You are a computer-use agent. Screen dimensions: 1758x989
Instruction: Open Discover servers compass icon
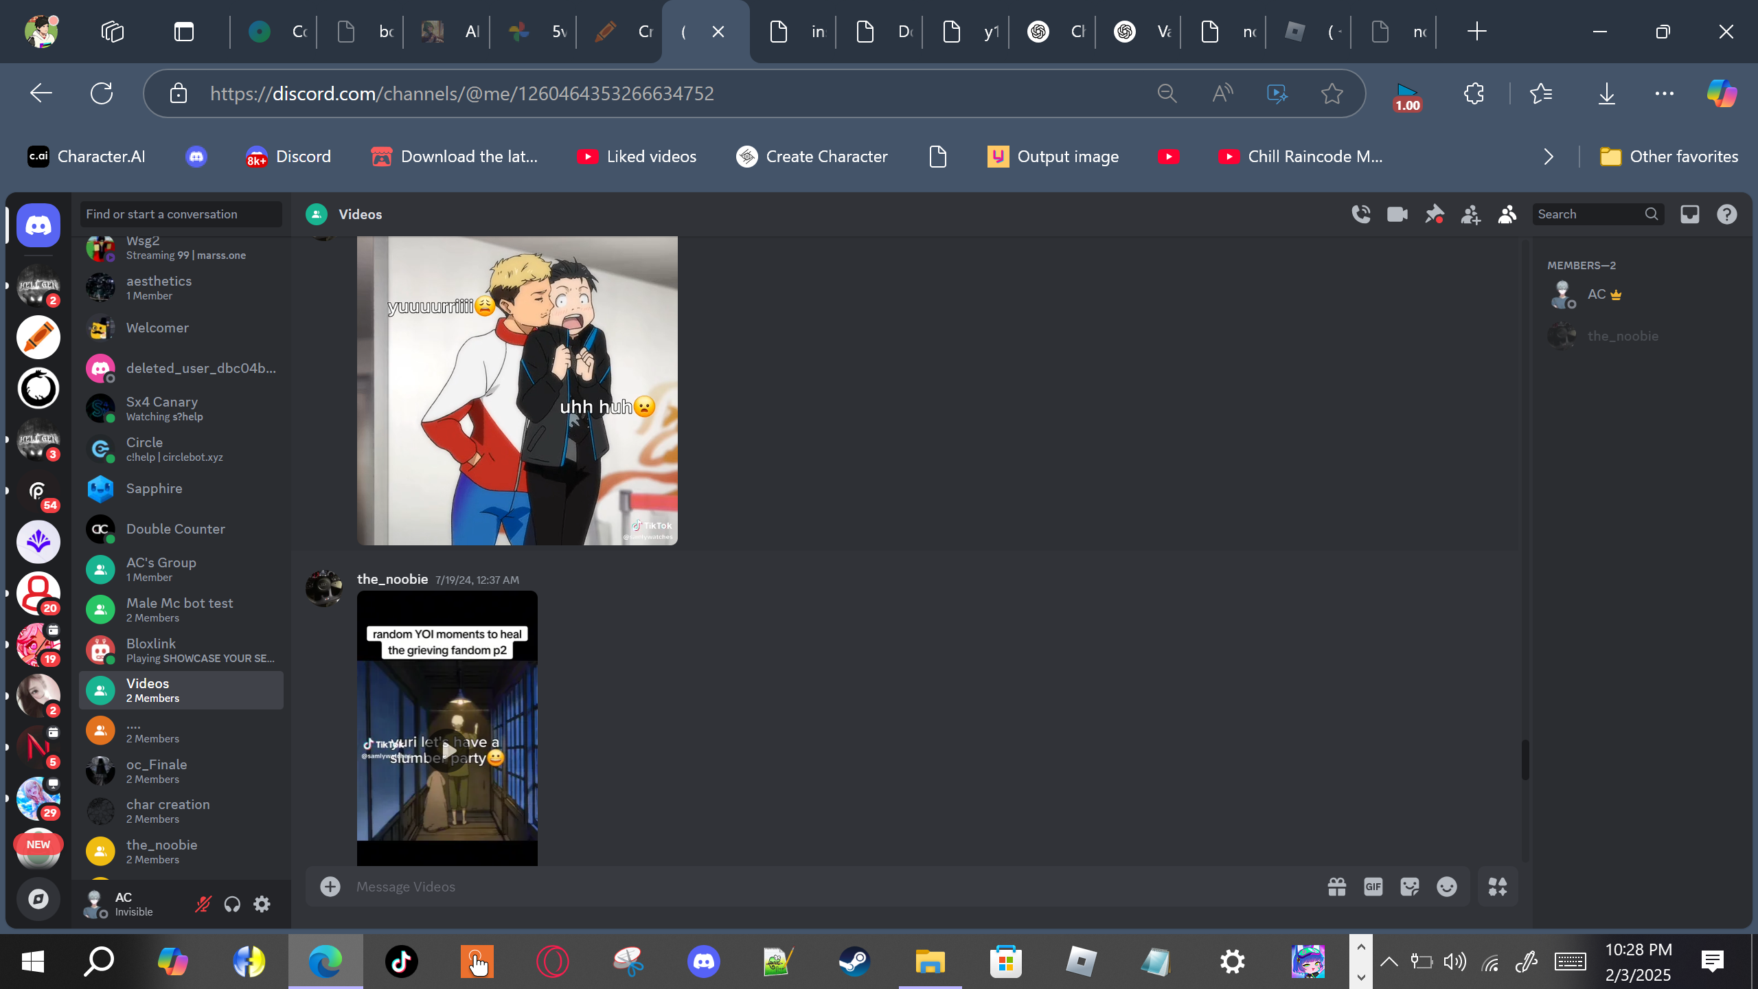[38, 898]
